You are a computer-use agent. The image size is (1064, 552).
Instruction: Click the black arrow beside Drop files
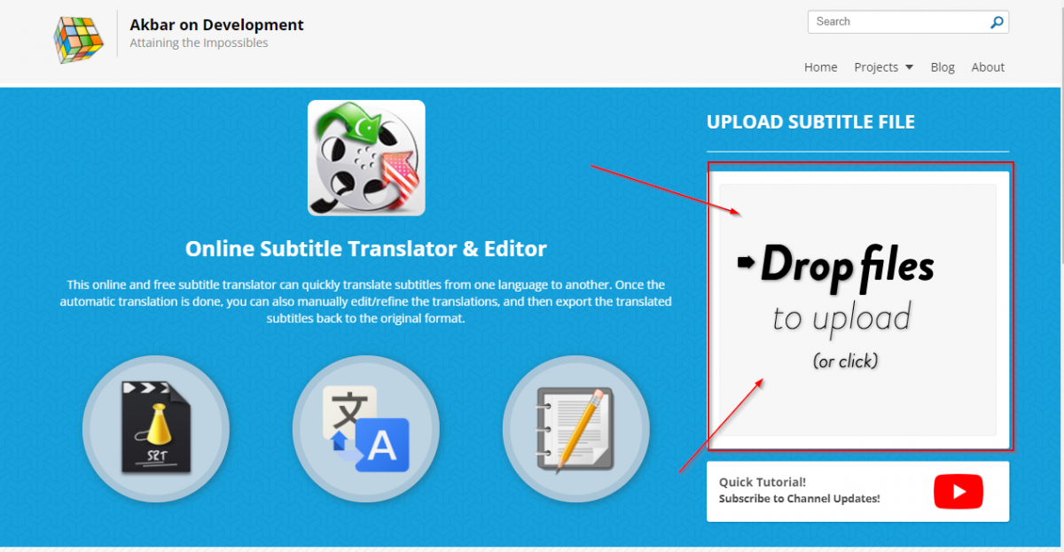[x=746, y=262]
